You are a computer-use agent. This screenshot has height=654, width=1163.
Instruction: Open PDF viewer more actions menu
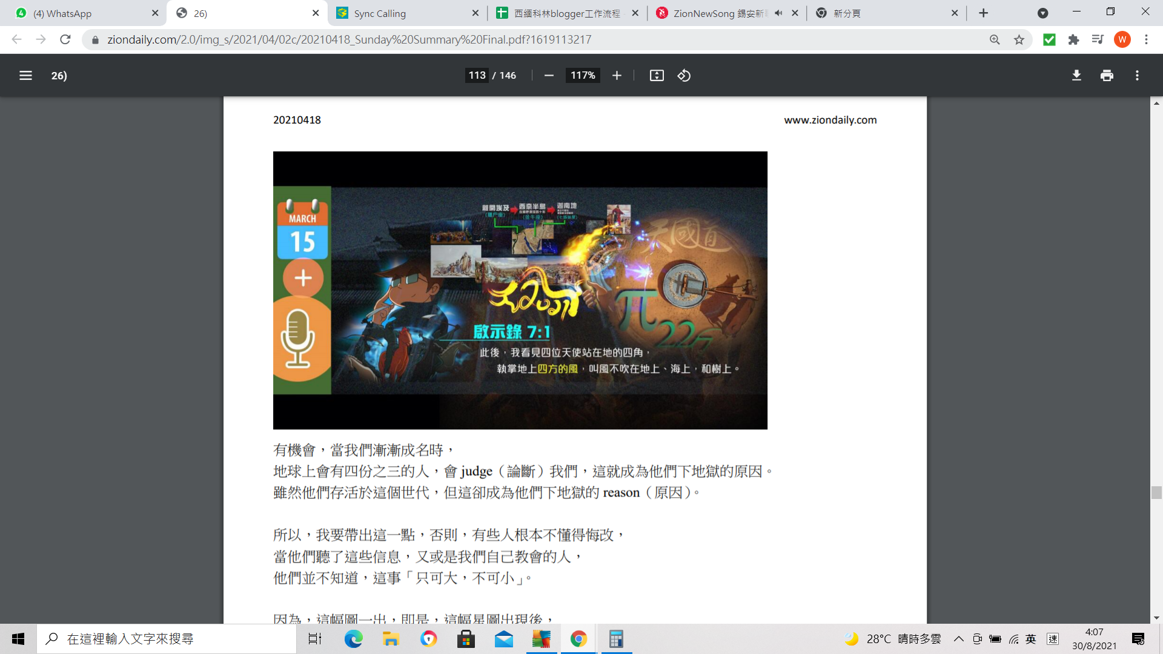click(x=1137, y=76)
